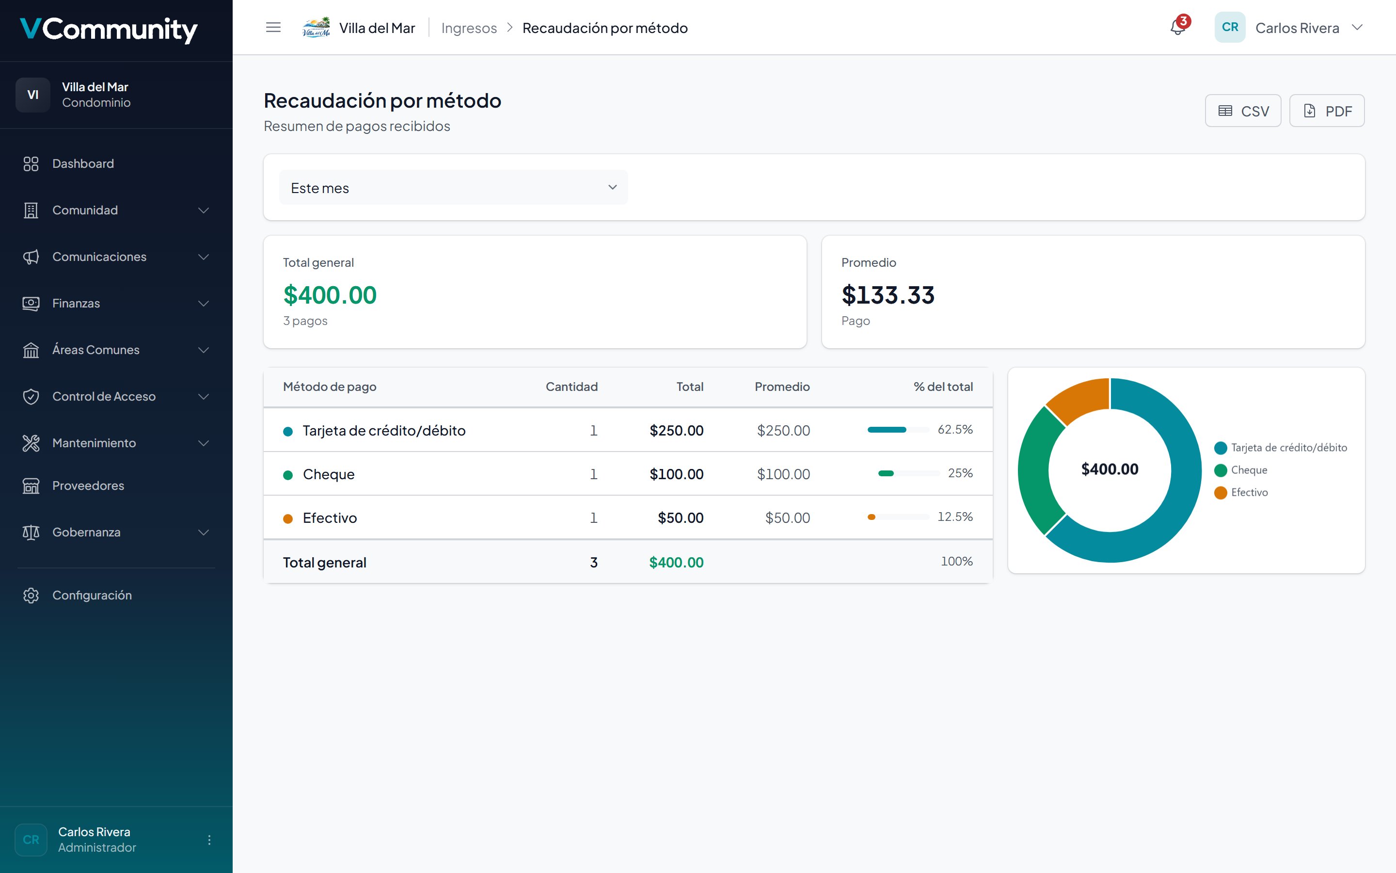
Task: Open the Este mes period dropdown
Action: (453, 188)
